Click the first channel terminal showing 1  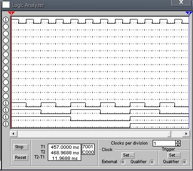tap(6, 20)
